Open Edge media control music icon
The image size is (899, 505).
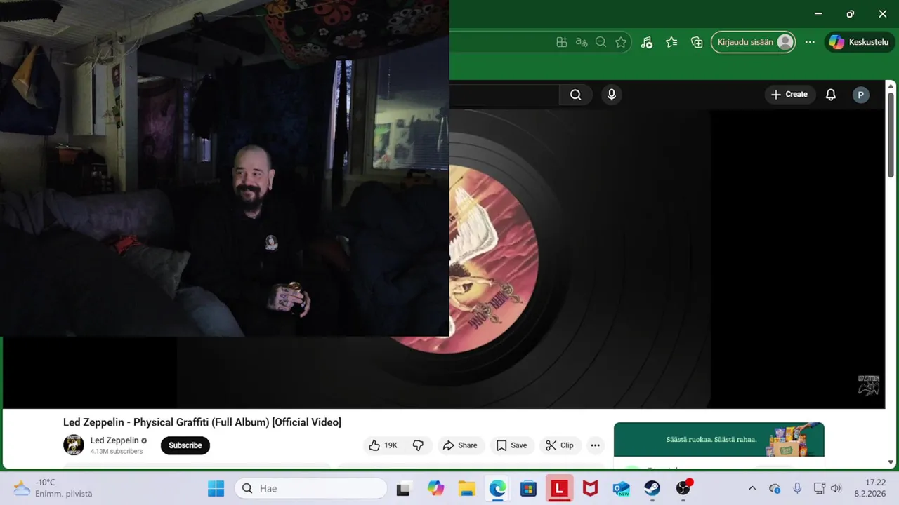[x=647, y=42]
